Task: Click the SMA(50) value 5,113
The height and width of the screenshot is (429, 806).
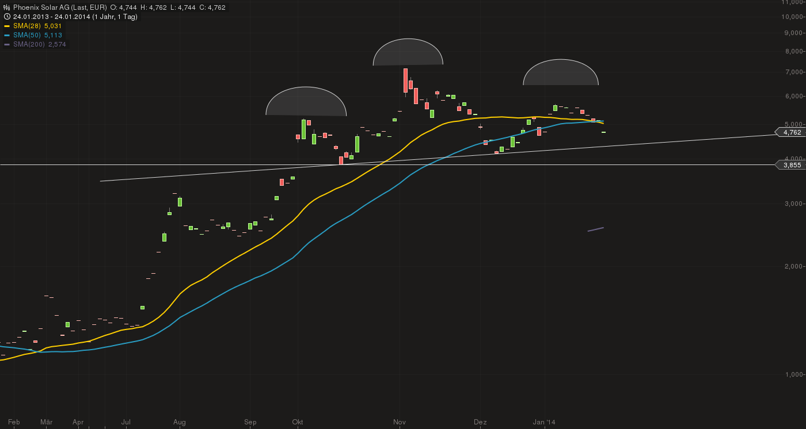Action: [53, 35]
